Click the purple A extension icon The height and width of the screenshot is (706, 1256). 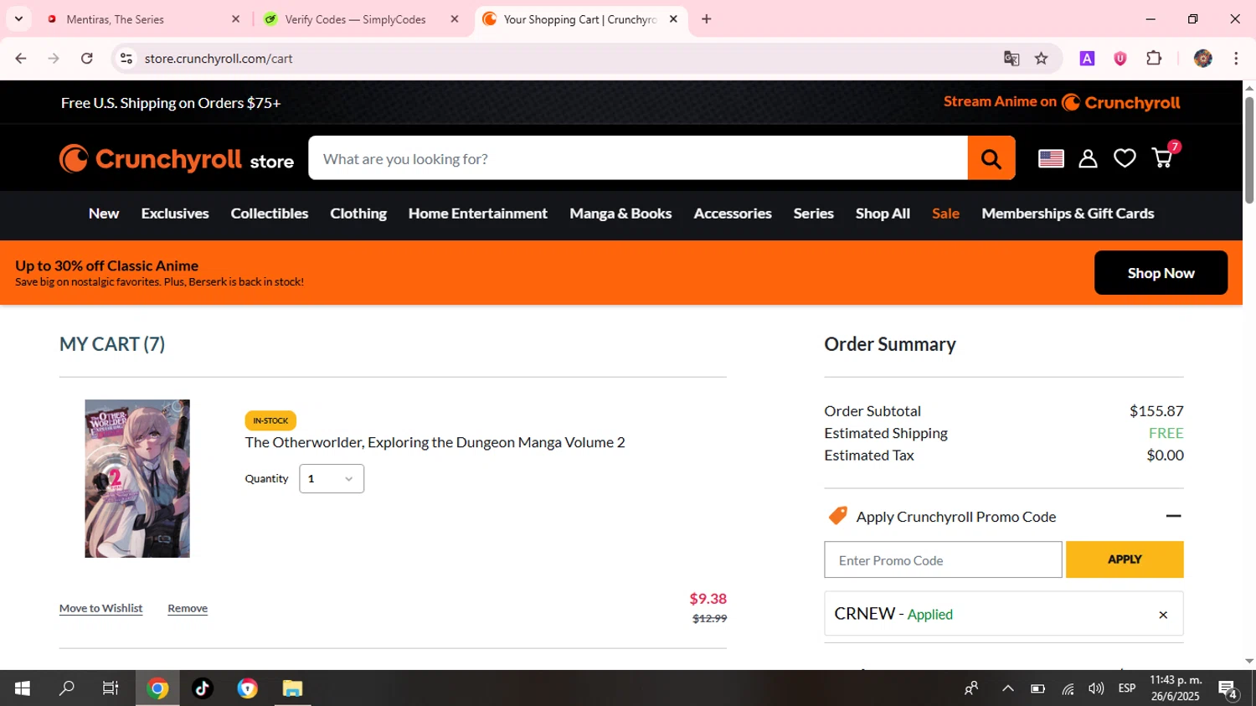pyautogui.click(x=1087, y=59)
